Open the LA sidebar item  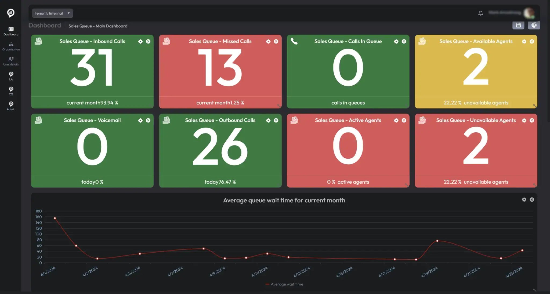pyautogui.click(x=11, y=76)
